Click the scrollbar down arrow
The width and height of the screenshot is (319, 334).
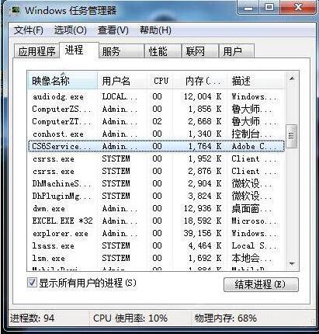click(x=292, y=264)
